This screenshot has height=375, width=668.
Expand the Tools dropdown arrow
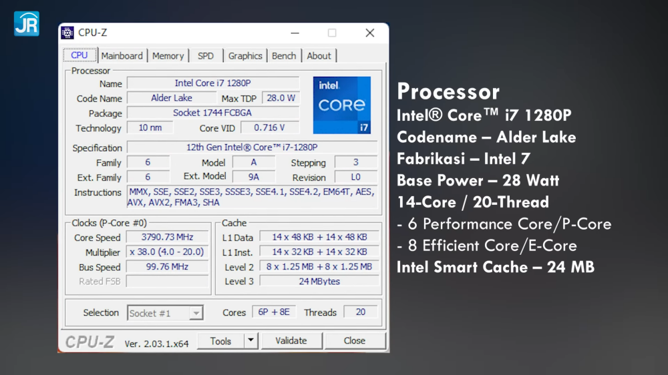click(251, 341)
